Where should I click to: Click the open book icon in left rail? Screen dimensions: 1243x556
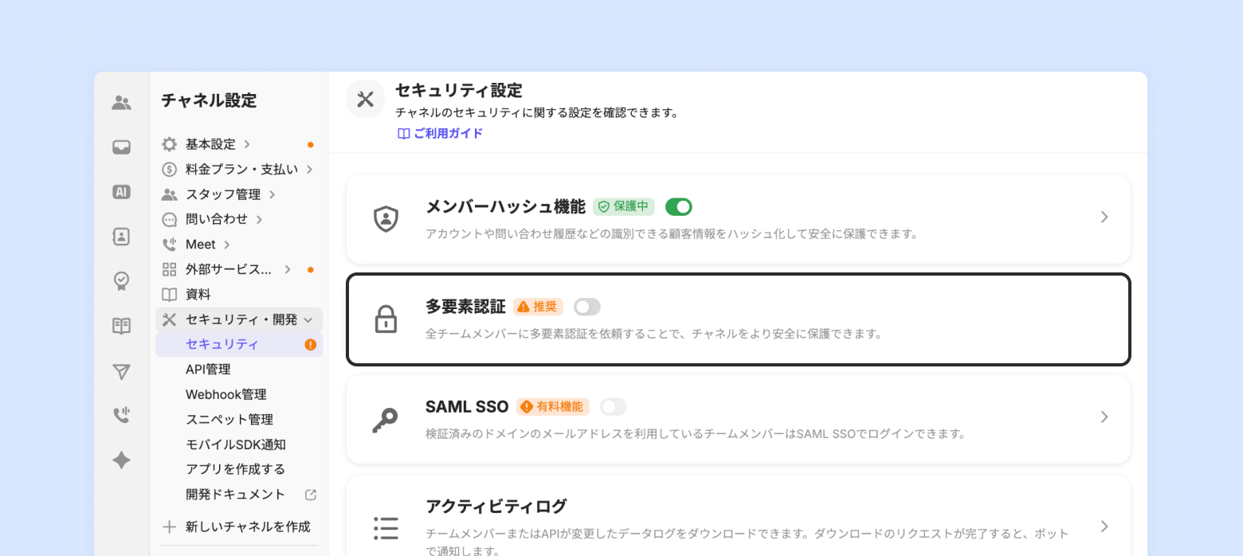point(121,326)
